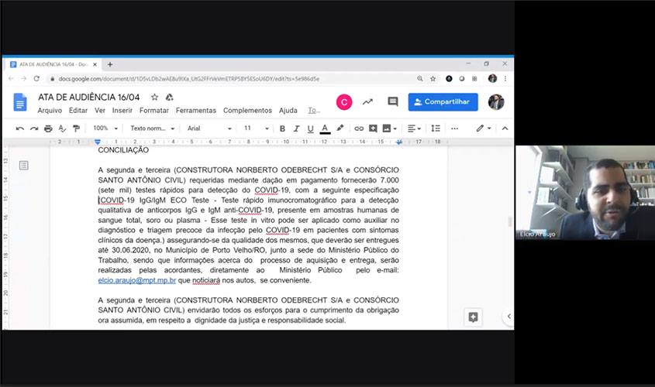Open the text color picker
Screen dimensions: 655x387
pyautogui.click(x=325, y=128)
